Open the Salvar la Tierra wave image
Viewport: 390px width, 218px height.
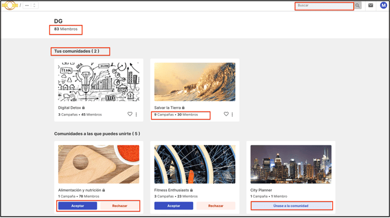coord(195,82)
